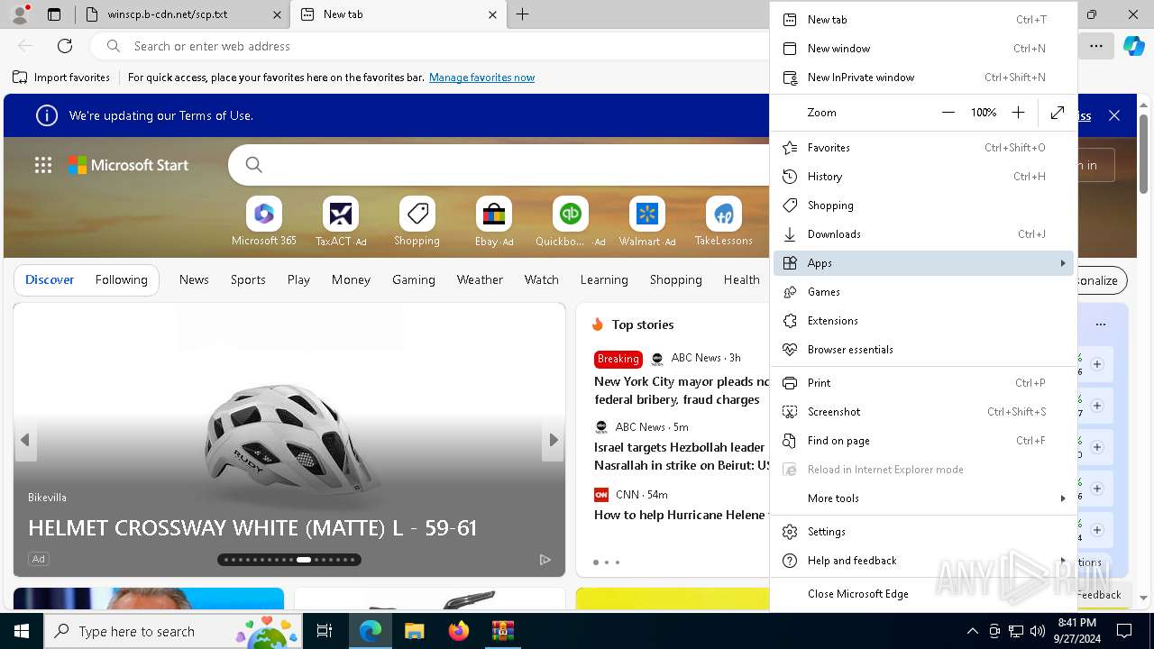This screenshot has height=649, width=1154.
Task: Open the Shopping quick link tile
Action: [417, 222]
